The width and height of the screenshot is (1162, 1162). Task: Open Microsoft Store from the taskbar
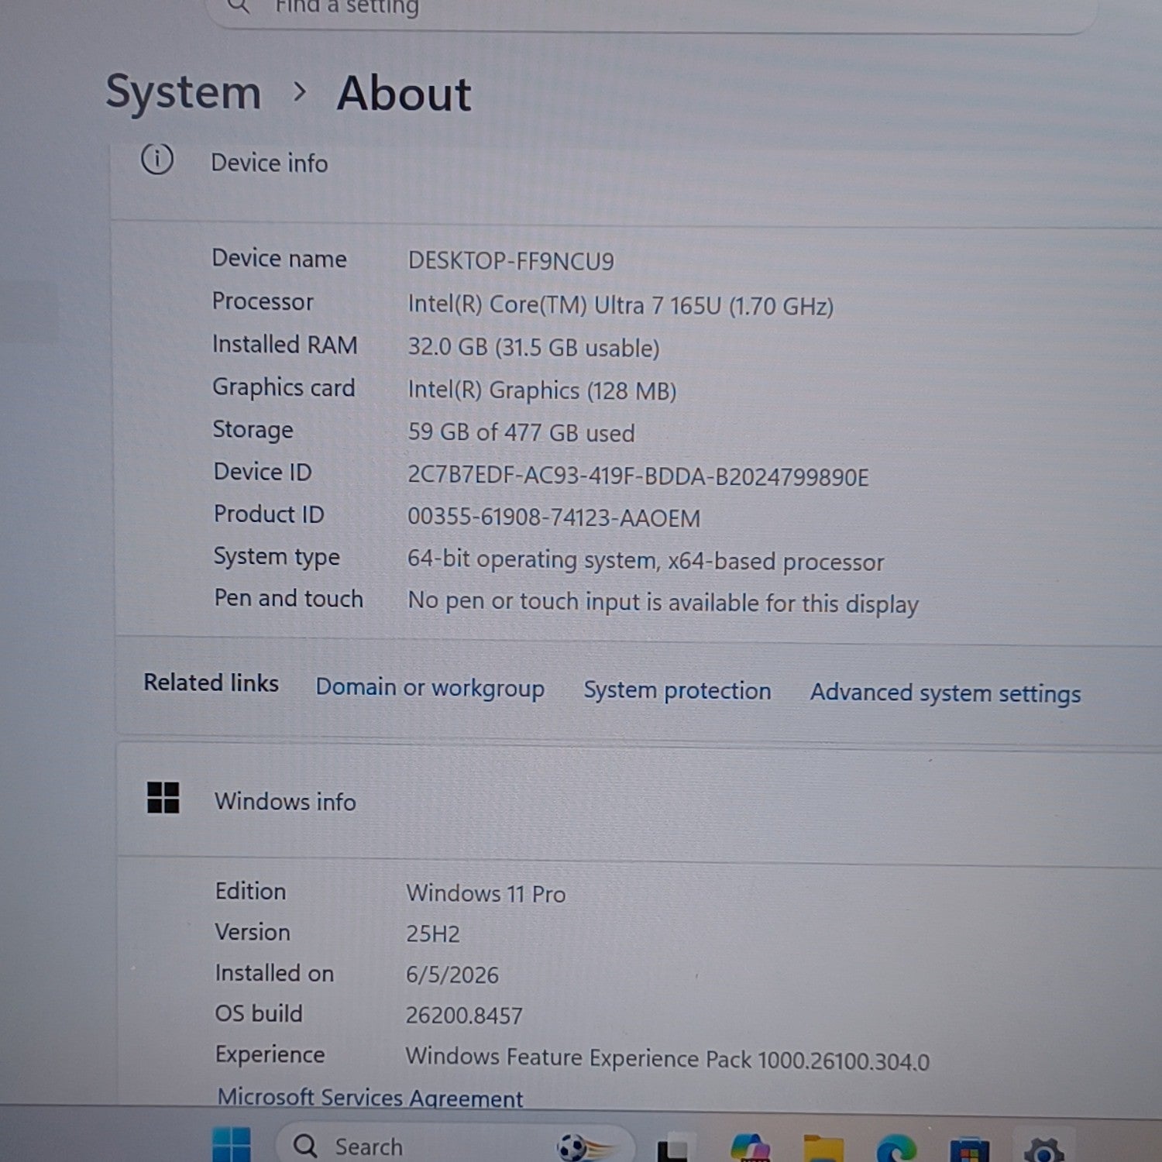(970, 1150)
